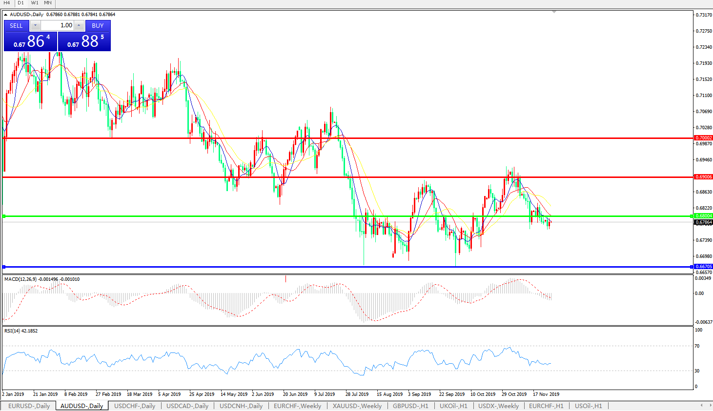
Task: Toggle the W1 weekly timeframe
Action: tap(35, 3)
